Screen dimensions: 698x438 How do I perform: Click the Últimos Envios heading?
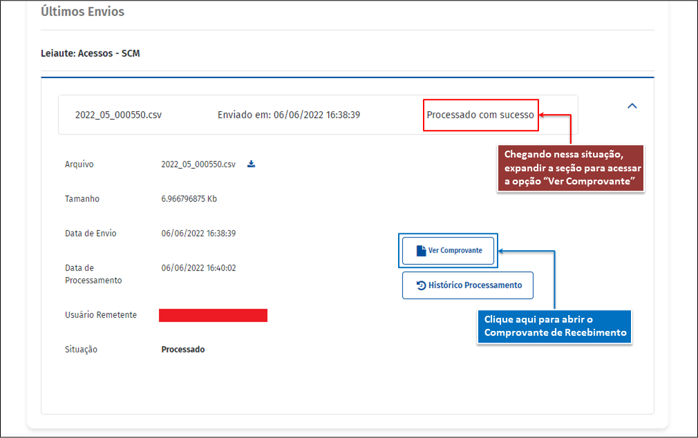click(x=82, y=12)
